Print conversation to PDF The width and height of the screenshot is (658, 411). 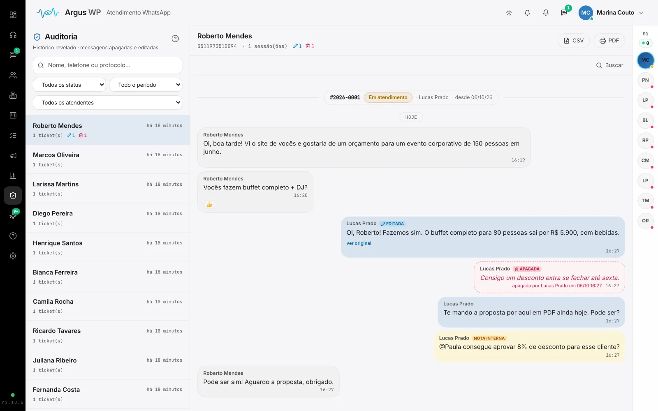(609, 41)
